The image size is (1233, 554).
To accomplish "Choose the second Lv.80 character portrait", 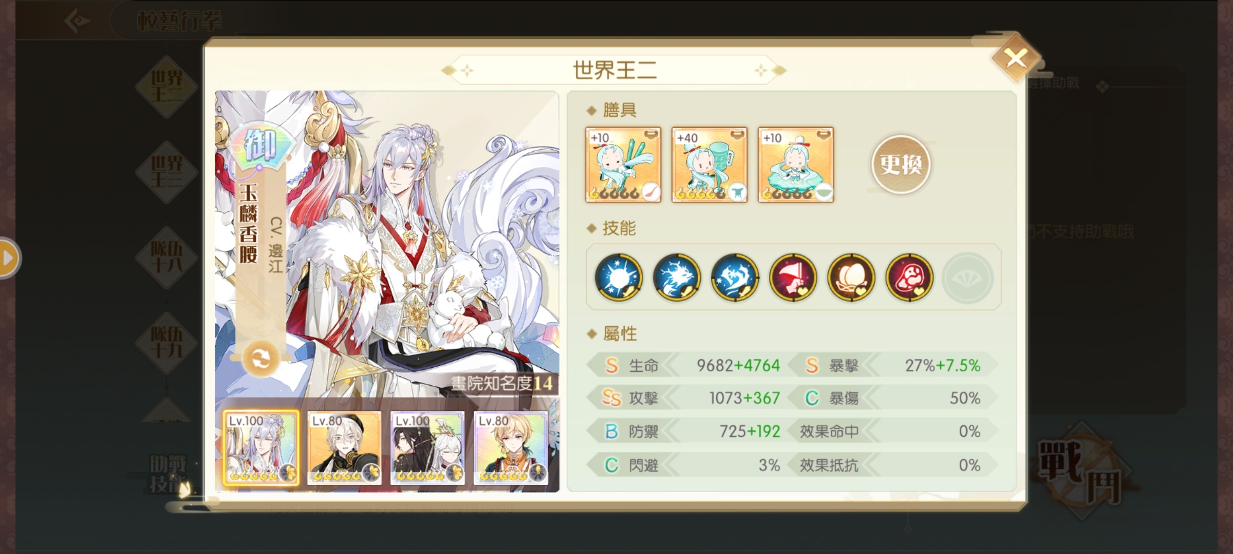I will pos(344,448).
